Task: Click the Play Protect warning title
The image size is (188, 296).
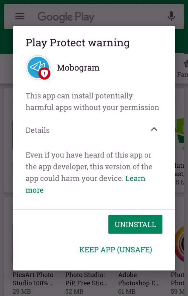Action: (77, 43)
